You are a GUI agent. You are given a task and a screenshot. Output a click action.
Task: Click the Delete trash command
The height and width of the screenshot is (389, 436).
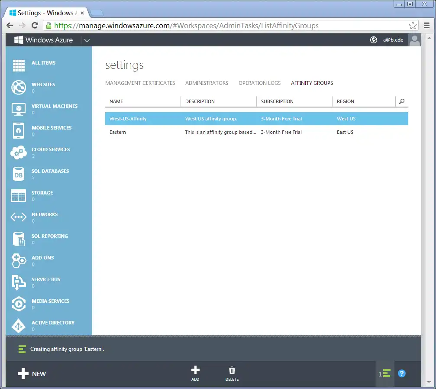pyautogui.click(x=232, y=373)
